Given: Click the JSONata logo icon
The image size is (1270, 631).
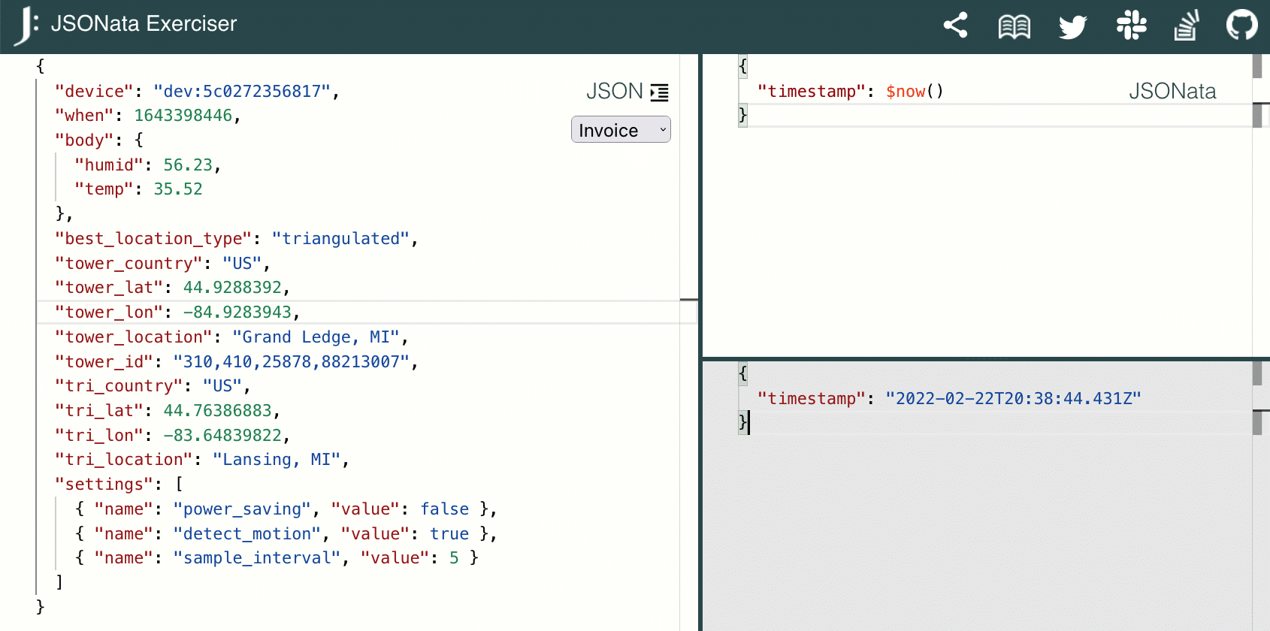Looking at the screenshot, I should click(x=26, y=26).
